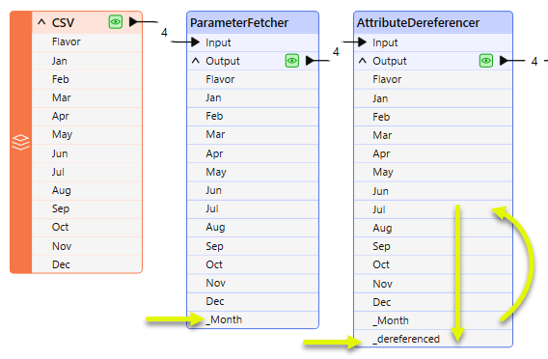Viewport: 548px width, 359px height.
Task: Collapse AttributeDereferencer Output attributes
Action: tap(363, 61)
